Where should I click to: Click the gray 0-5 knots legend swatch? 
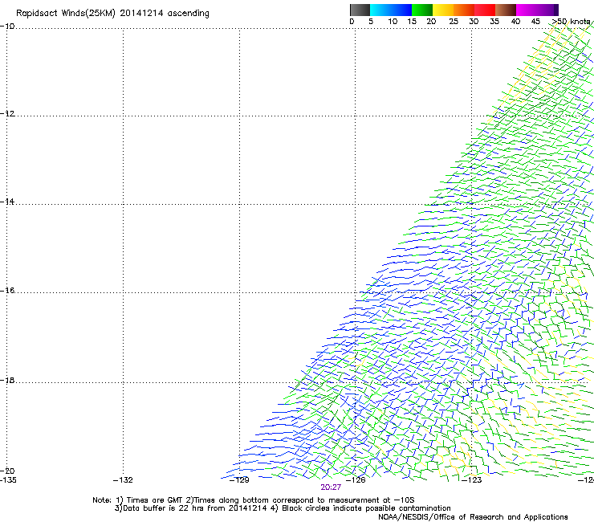[360, 10]
